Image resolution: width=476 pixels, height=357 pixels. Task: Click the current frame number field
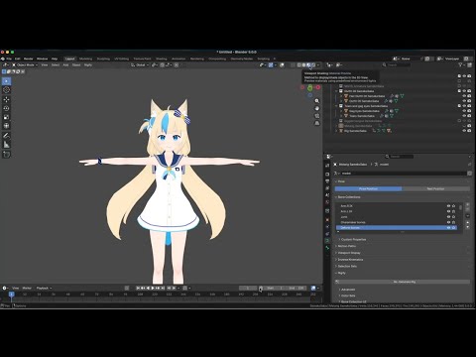pos(248,289)
